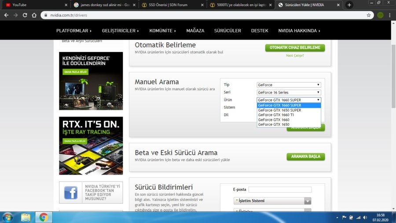Image resolution: width=396 pixels, height=223 pixels.
Task: Close the 5000TL laptop forum tab
Action: pos(271,5)
